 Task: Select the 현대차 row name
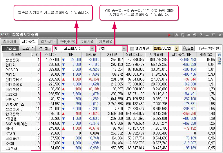(x=11, y=65)
